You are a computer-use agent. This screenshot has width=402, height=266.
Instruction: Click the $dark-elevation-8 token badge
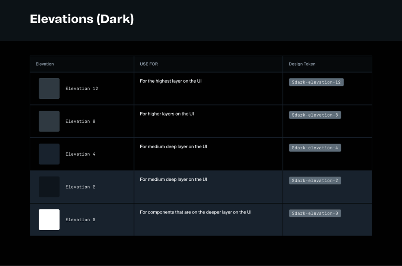click(x=315, y=115)
